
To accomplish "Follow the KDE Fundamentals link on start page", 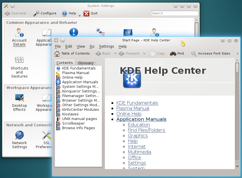I will (x=137, y=103).
